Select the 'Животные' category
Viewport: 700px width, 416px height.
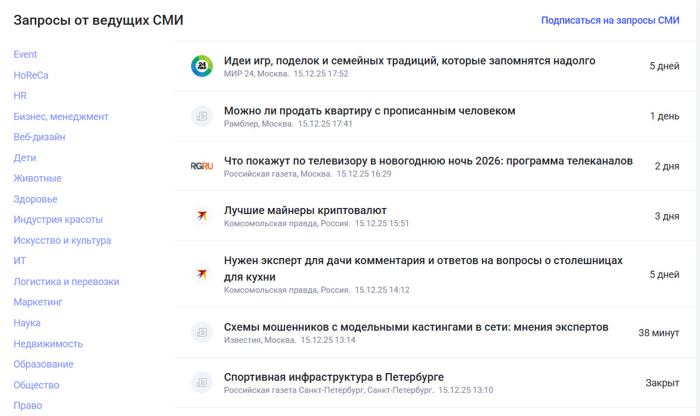37,178
